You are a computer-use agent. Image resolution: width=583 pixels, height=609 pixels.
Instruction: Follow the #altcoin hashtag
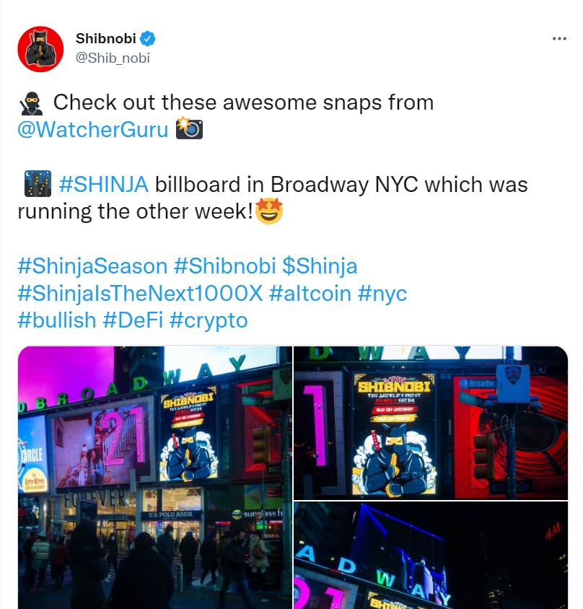pos(310,293)
